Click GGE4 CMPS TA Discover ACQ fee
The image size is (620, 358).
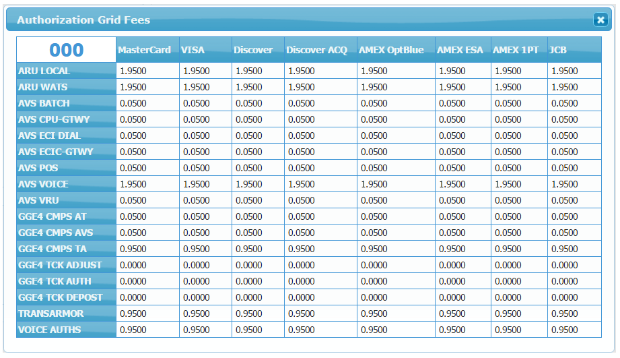pyautogui.click(x=320, y=249)
